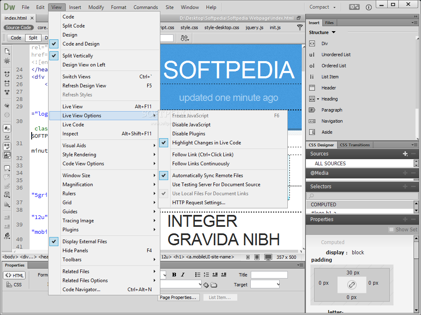
Task: Toggle Automatically Sync Remote Files
Action: [x=164, y=176]
